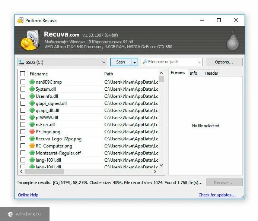
Task: Check the box for gtapi_signed.dll
Action: (23, 103)
